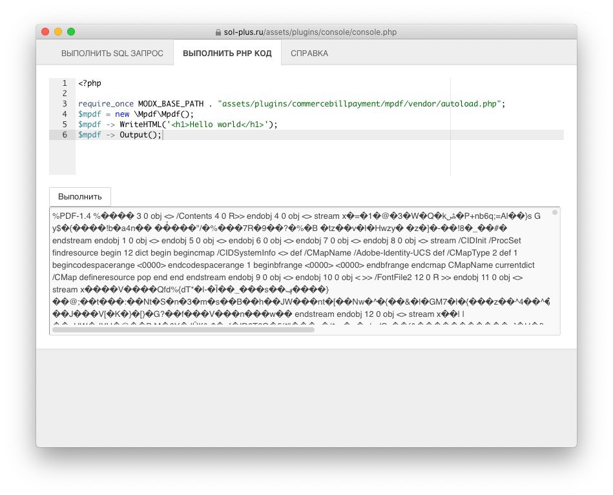
Task: Click the Выполнить button
Action: tap(79, 196)
